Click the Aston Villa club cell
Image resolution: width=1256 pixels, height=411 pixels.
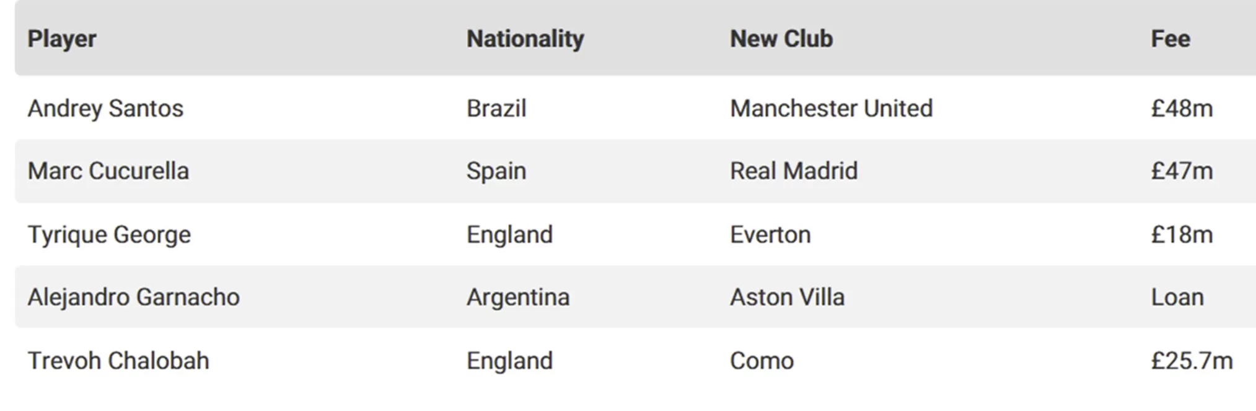787,298
